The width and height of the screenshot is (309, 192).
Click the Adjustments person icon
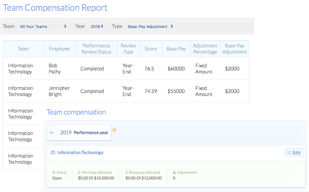point(174,172)
